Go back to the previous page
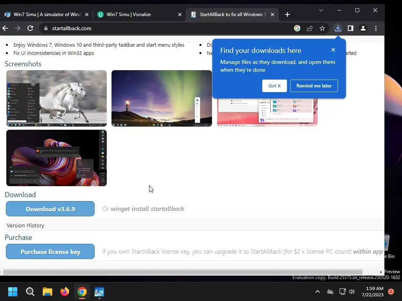 click(5, 28)
